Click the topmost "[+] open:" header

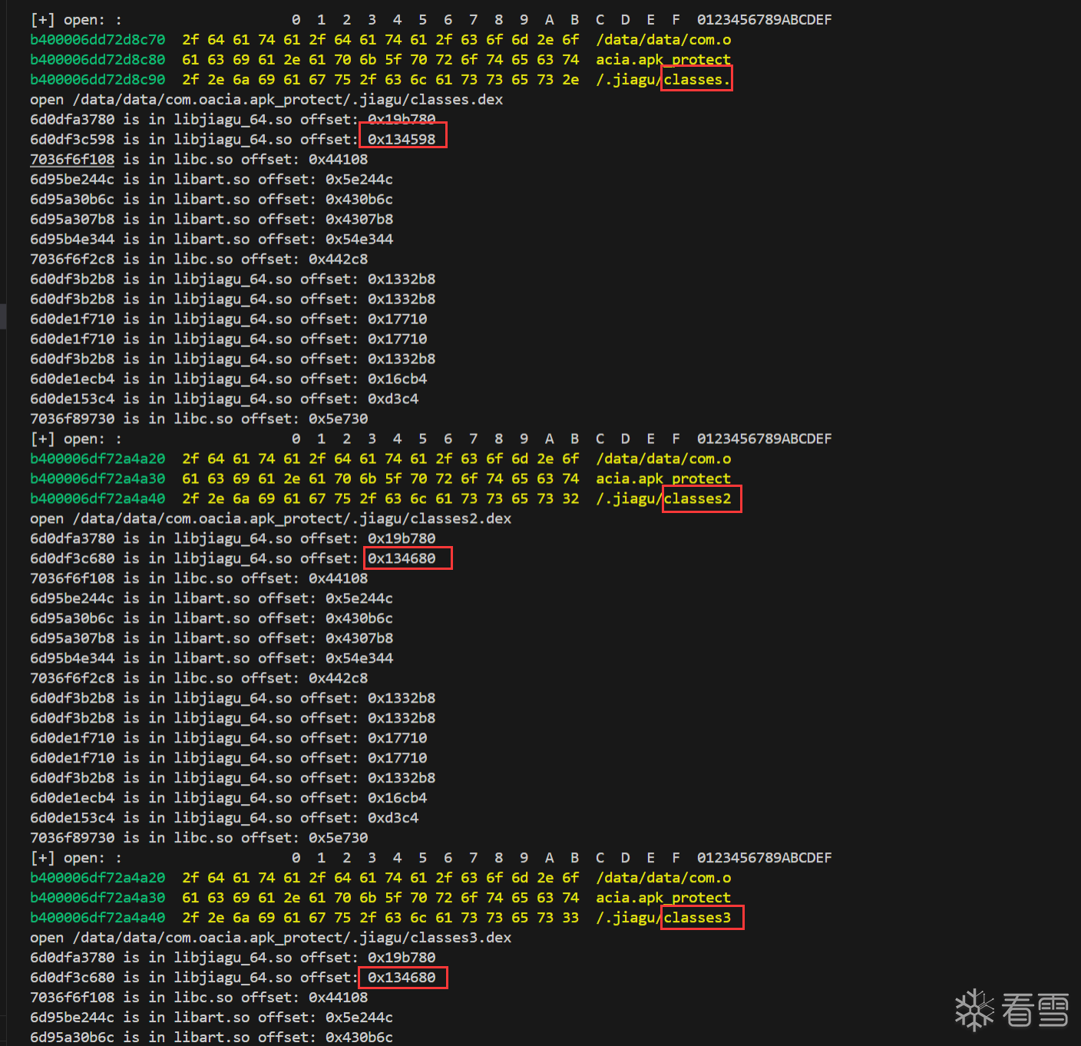click(x=75, y=20)
